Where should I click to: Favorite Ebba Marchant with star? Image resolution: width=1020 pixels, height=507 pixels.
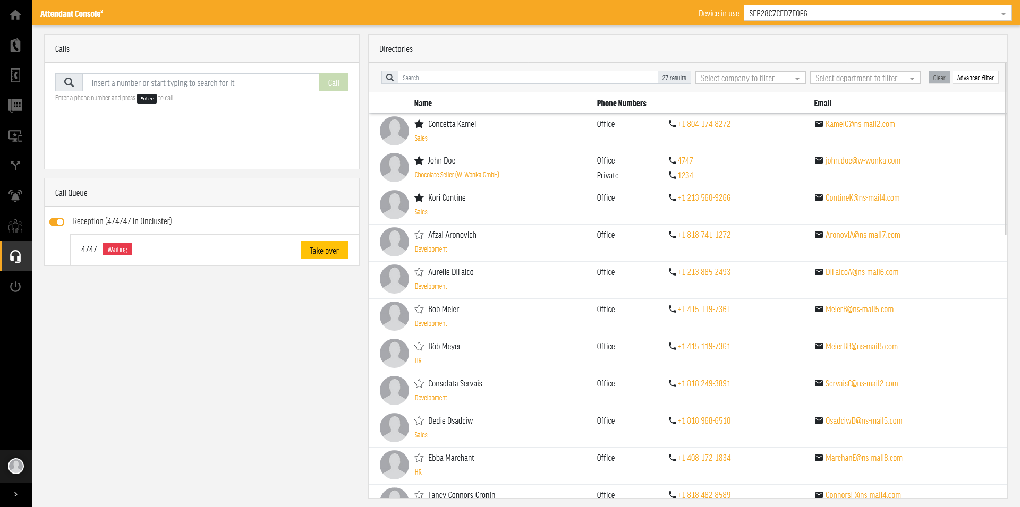tap(419, 458)
